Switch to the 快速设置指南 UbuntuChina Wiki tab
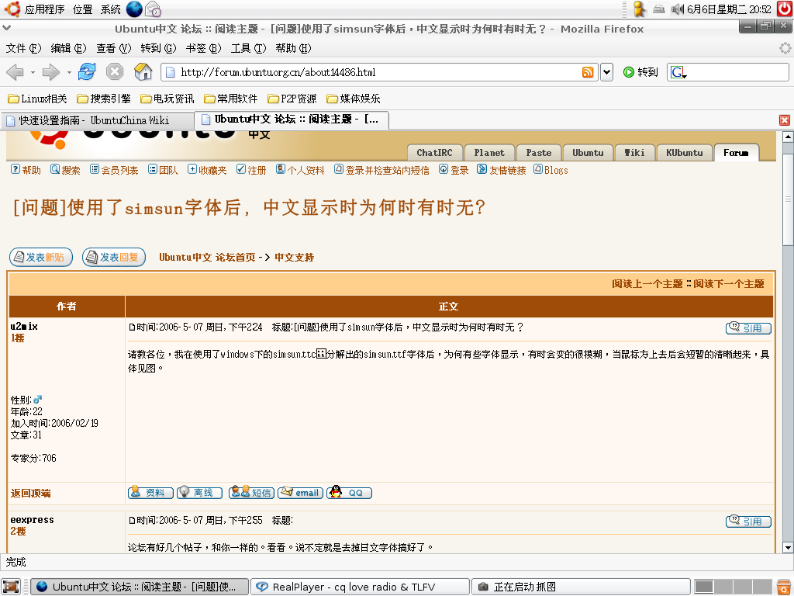Viewport: 794px width, 596px height. [97, 120]
